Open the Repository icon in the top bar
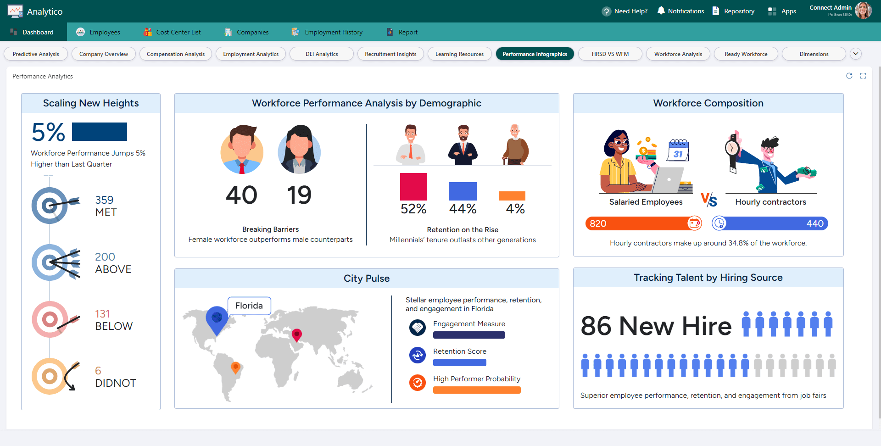The image size is (881, 446). (717, 11)
